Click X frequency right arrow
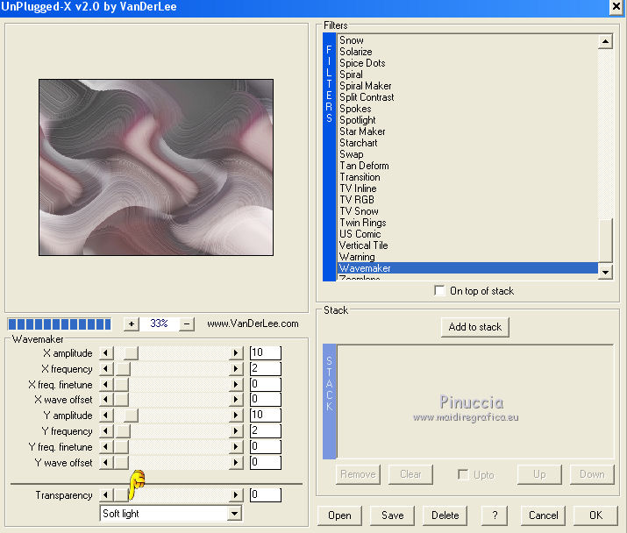This screenshot has height=533, width=627. [236, 369]
